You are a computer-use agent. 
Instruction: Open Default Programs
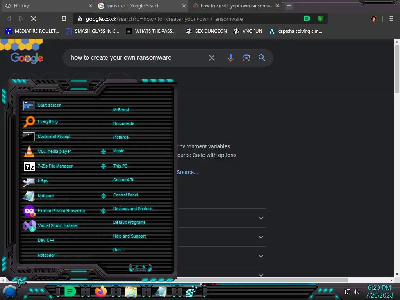pyautogui.click(x=129, y=222)
